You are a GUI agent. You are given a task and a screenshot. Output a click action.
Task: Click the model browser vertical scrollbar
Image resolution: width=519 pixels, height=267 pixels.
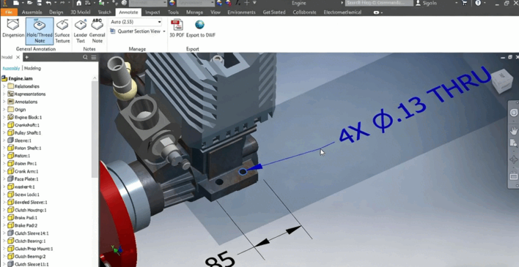(x=95, y=129)
